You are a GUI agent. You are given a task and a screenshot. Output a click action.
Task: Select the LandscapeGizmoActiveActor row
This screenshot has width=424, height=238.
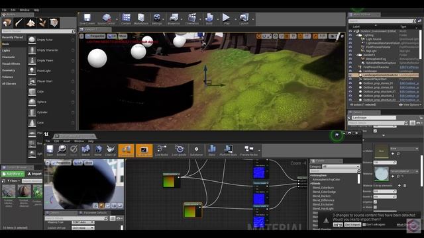(x=384, y=75)
